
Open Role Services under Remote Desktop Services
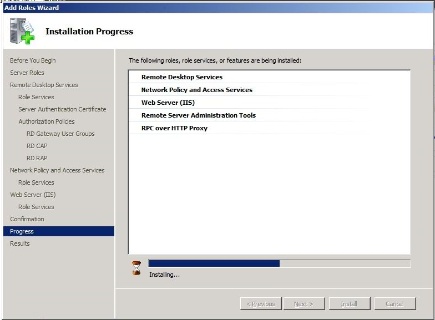coord(36,97)
